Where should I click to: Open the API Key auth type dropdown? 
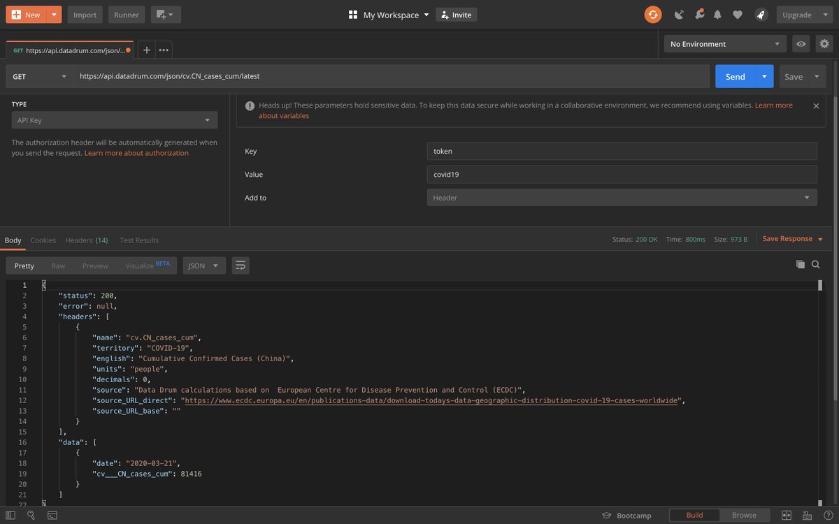(115, 120)
